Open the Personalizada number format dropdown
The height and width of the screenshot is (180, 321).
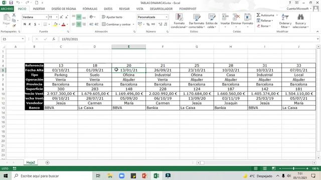coord(167,17)
